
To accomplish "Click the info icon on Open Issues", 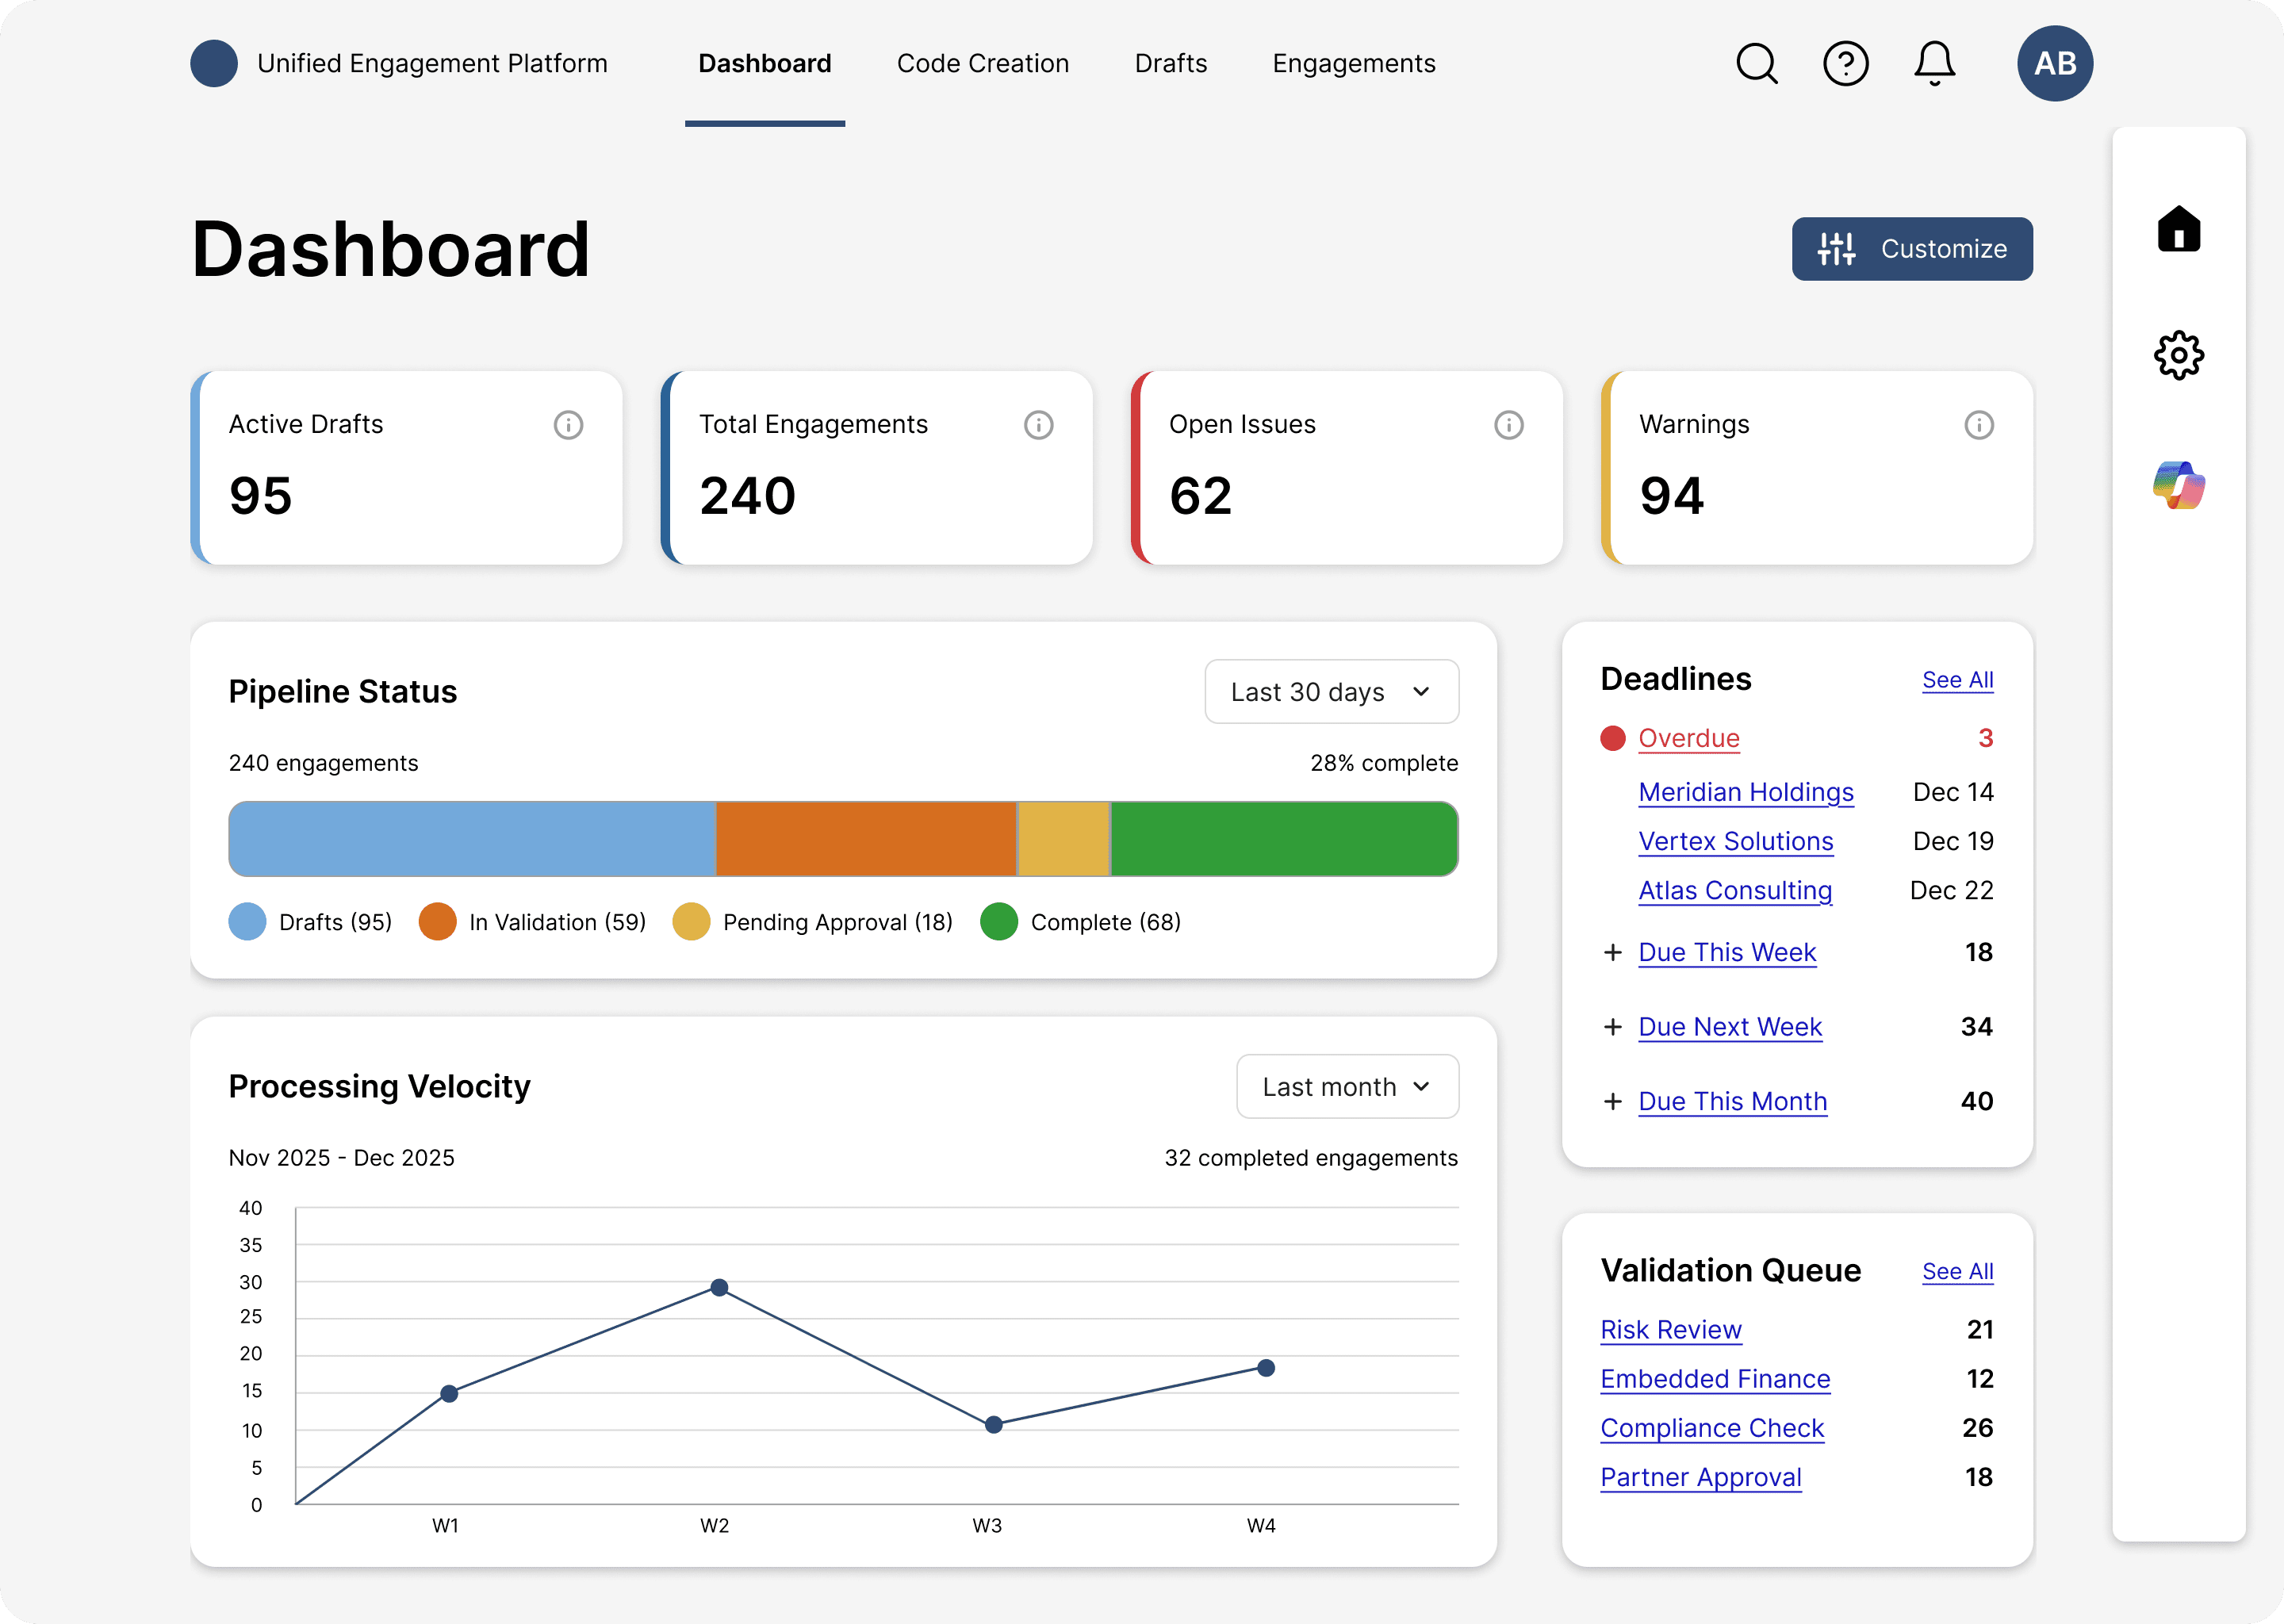I will 1508,425.
